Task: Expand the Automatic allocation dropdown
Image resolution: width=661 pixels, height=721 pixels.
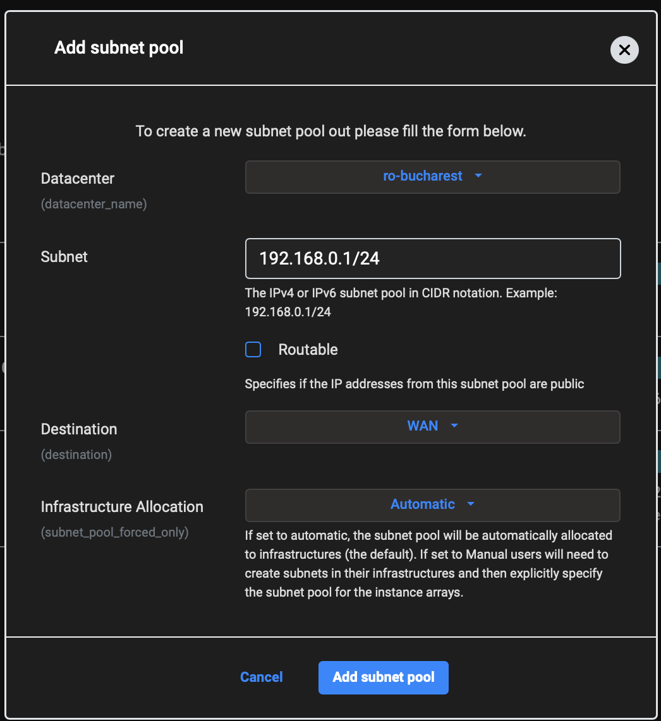Action: point(433,505)
